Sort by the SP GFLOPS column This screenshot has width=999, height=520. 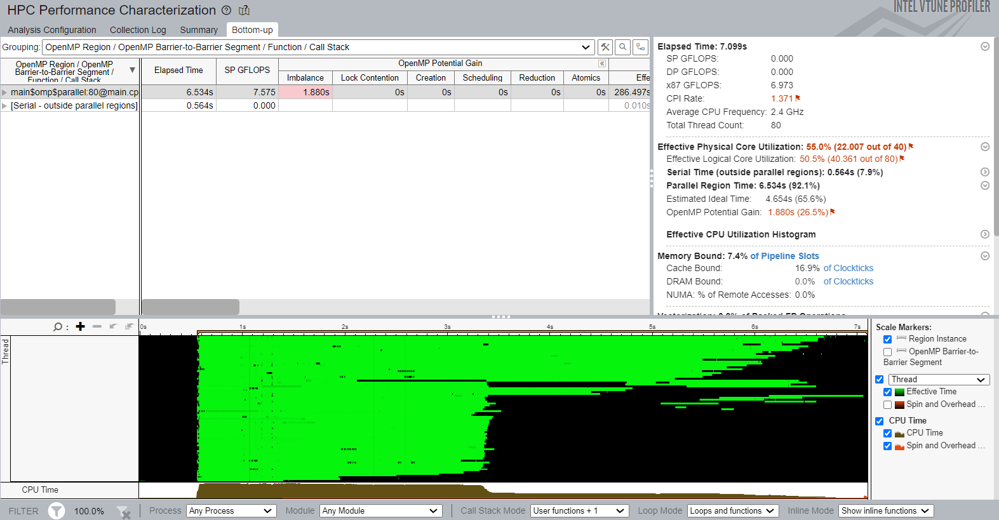tap(247, 70)
